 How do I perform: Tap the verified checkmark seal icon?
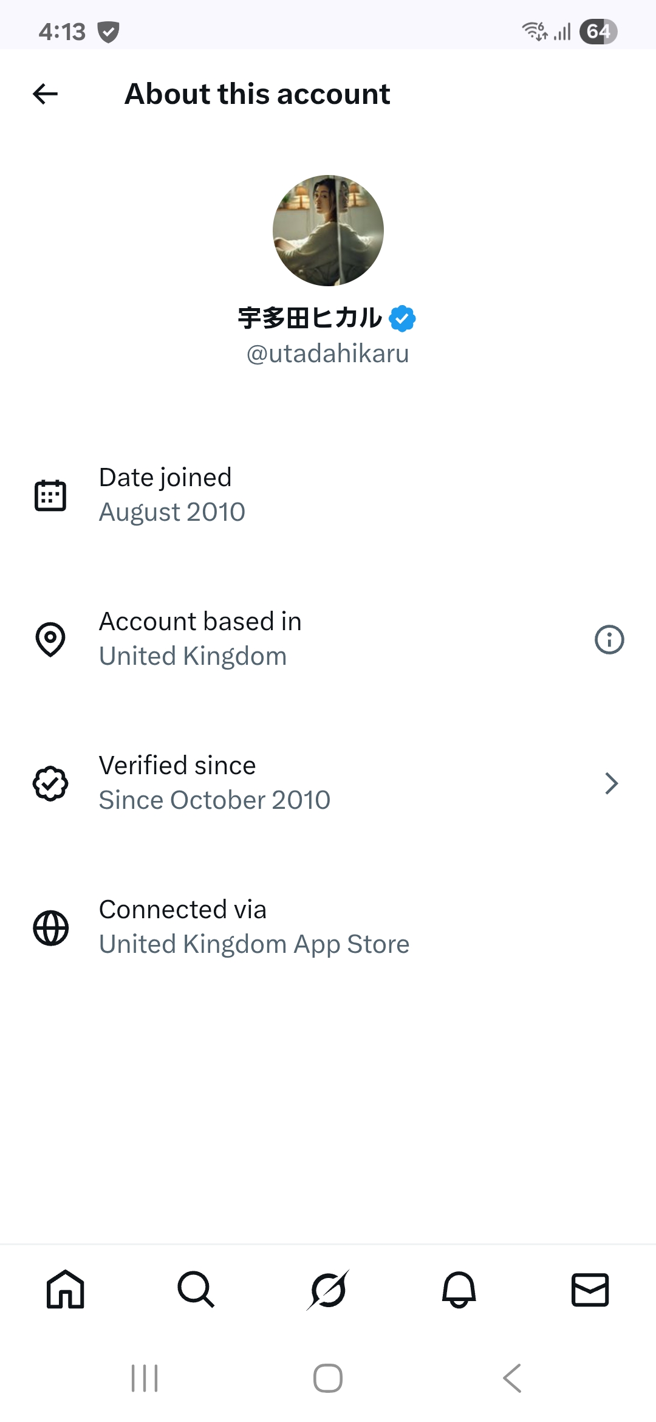coord(50,783)
